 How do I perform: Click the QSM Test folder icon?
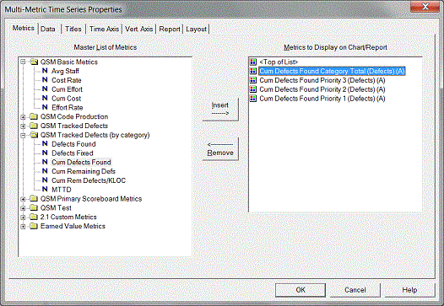tap(34, 208)
